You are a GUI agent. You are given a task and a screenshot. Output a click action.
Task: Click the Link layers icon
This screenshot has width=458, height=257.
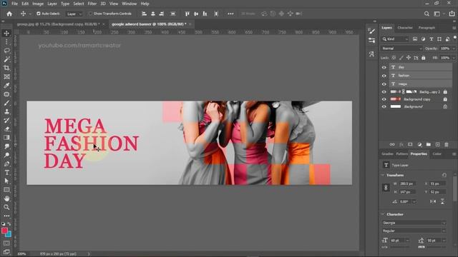[392, 144]
